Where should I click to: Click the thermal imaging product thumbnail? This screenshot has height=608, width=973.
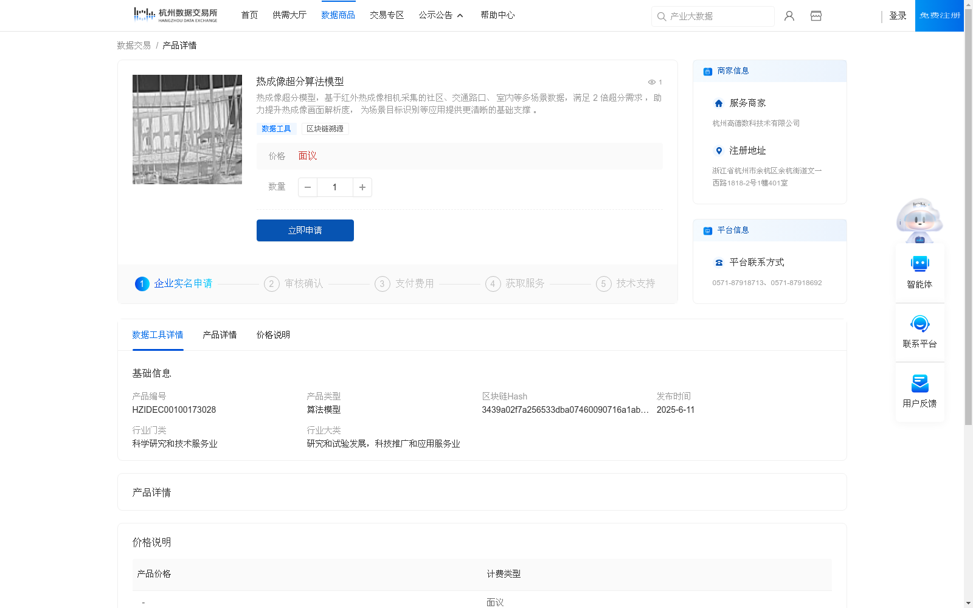(187, 130)
